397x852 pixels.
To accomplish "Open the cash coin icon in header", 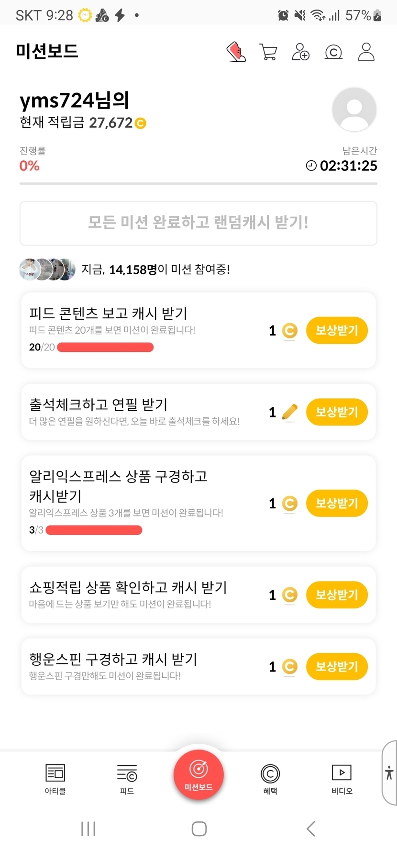I will click(x=333, y=52).
